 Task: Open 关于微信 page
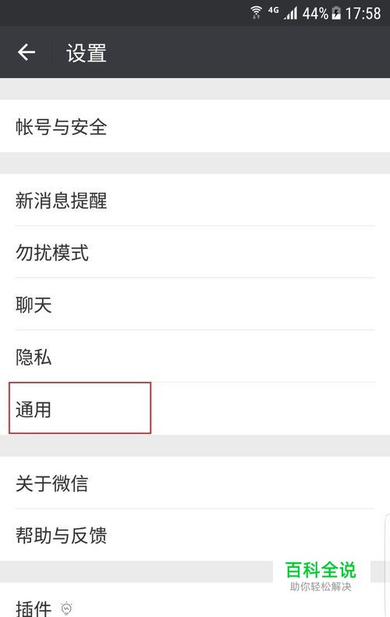point(195,483)
